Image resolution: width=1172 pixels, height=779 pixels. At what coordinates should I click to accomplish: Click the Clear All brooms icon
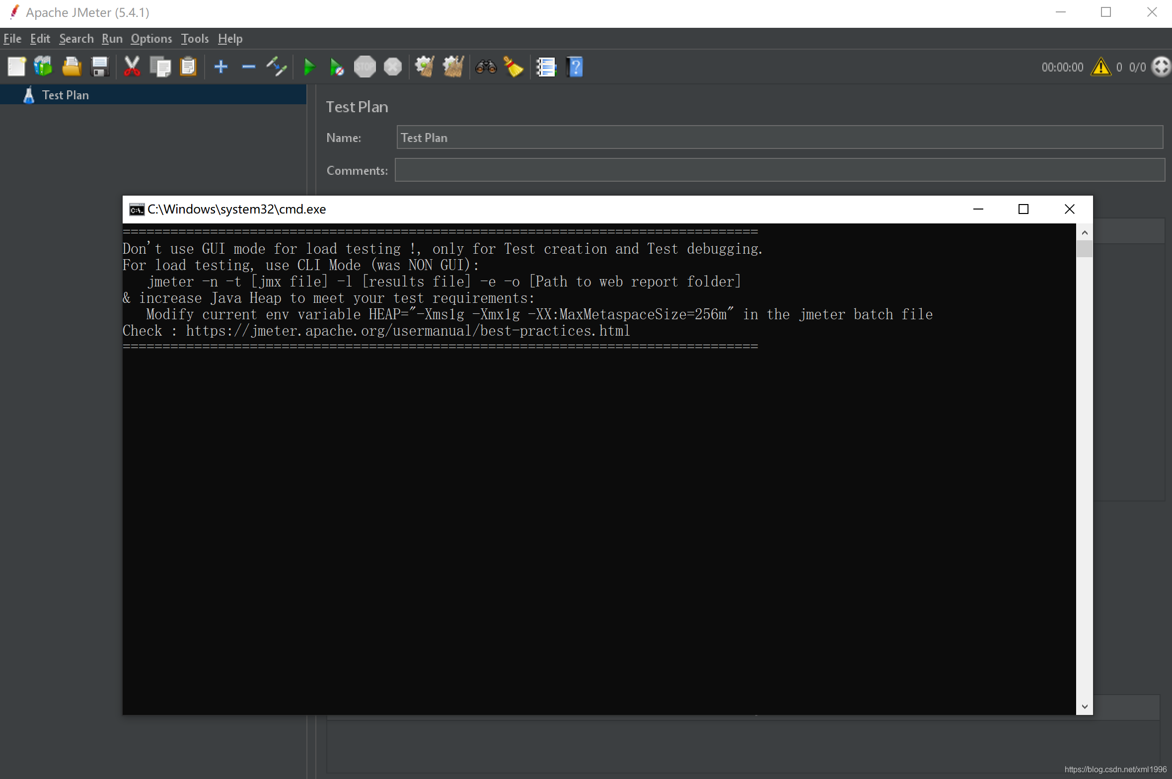click(x=452, y=67)
